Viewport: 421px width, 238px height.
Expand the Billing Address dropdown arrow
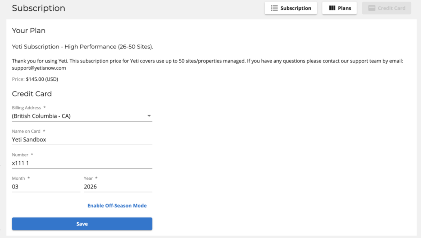149,116
